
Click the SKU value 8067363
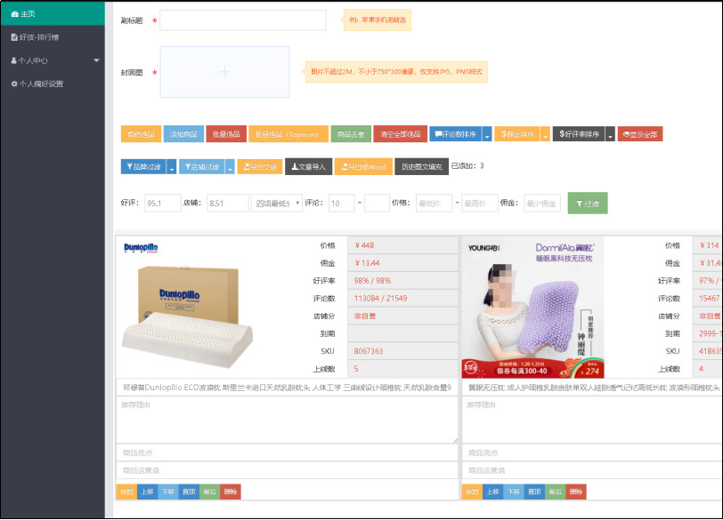[369, 351]
